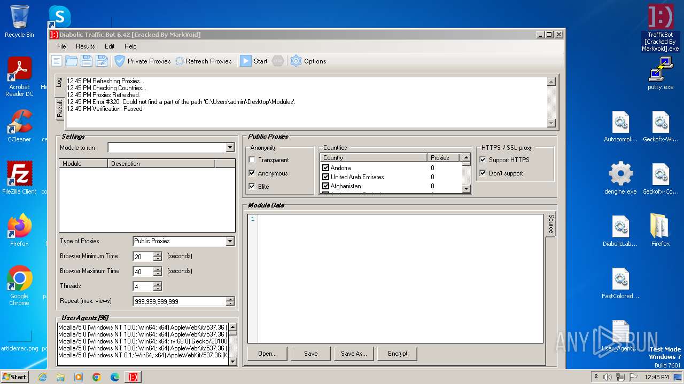This screenshot has width=684, height=384.
Task: Uncheck the Afghanistan country checkbox
Action: (326, 186)
